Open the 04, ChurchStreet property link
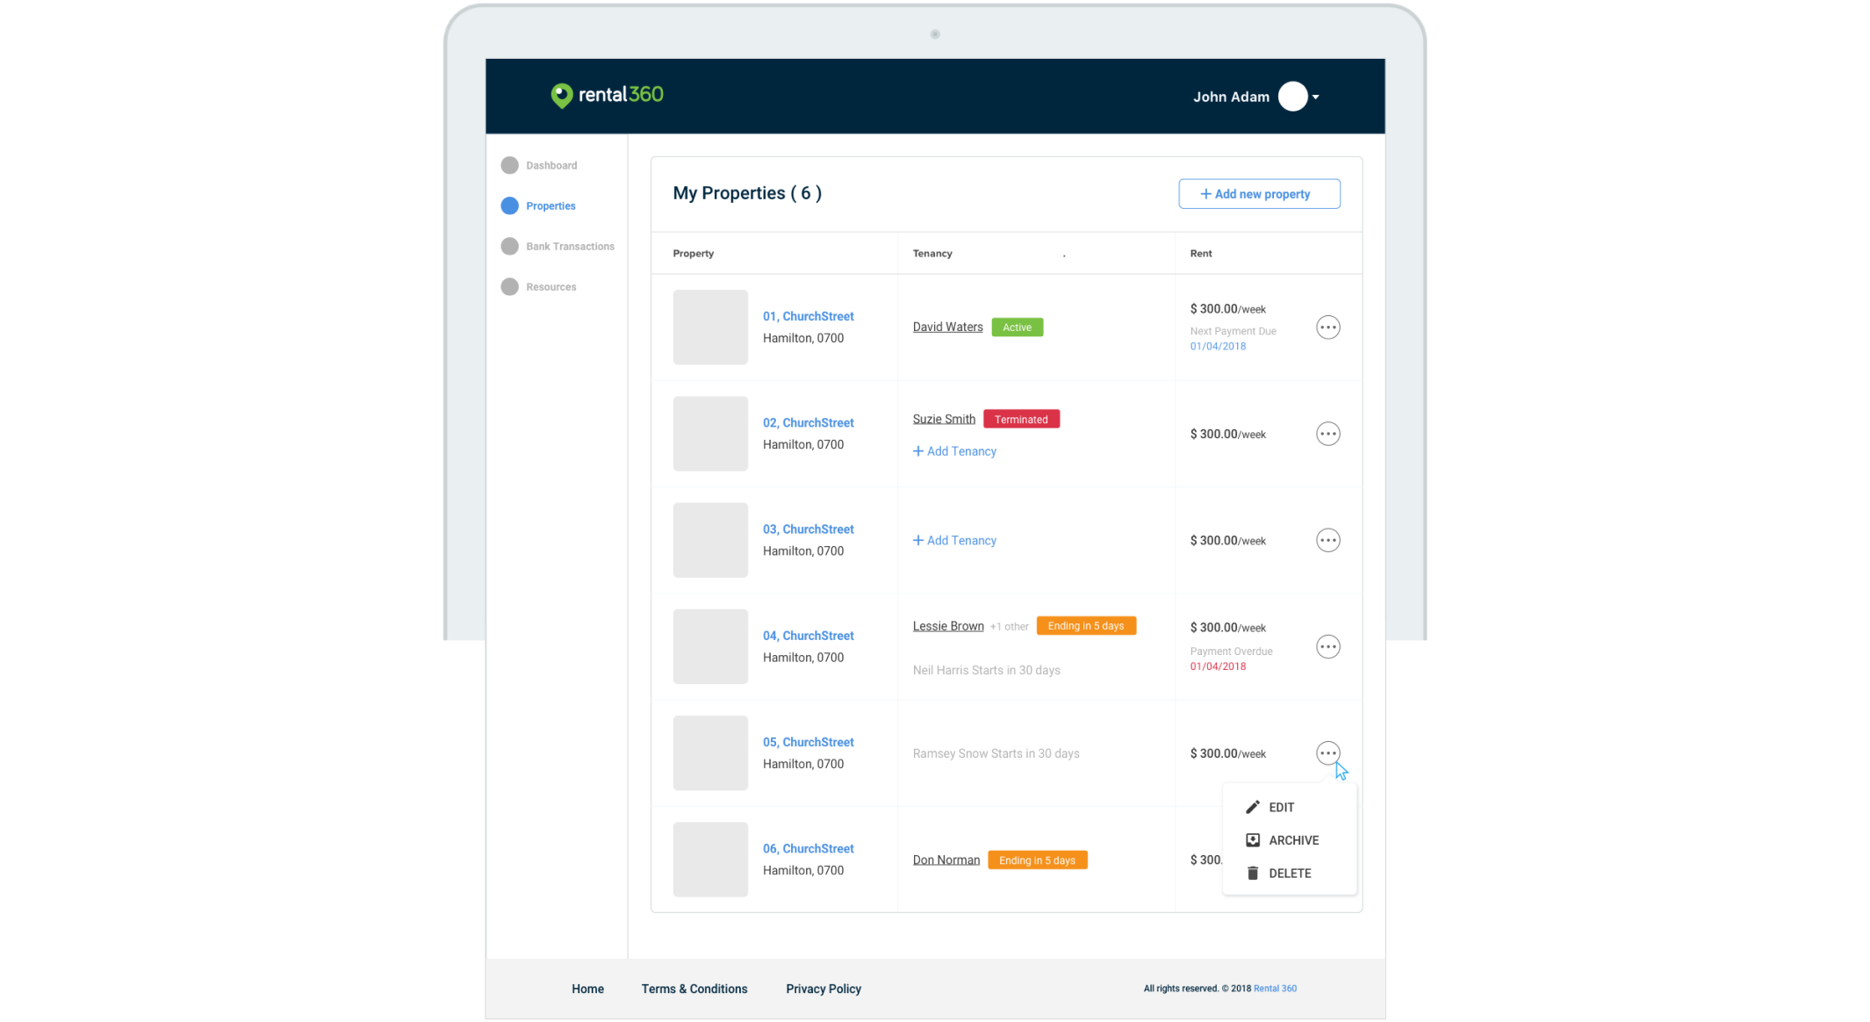 [x=808, y=636]
